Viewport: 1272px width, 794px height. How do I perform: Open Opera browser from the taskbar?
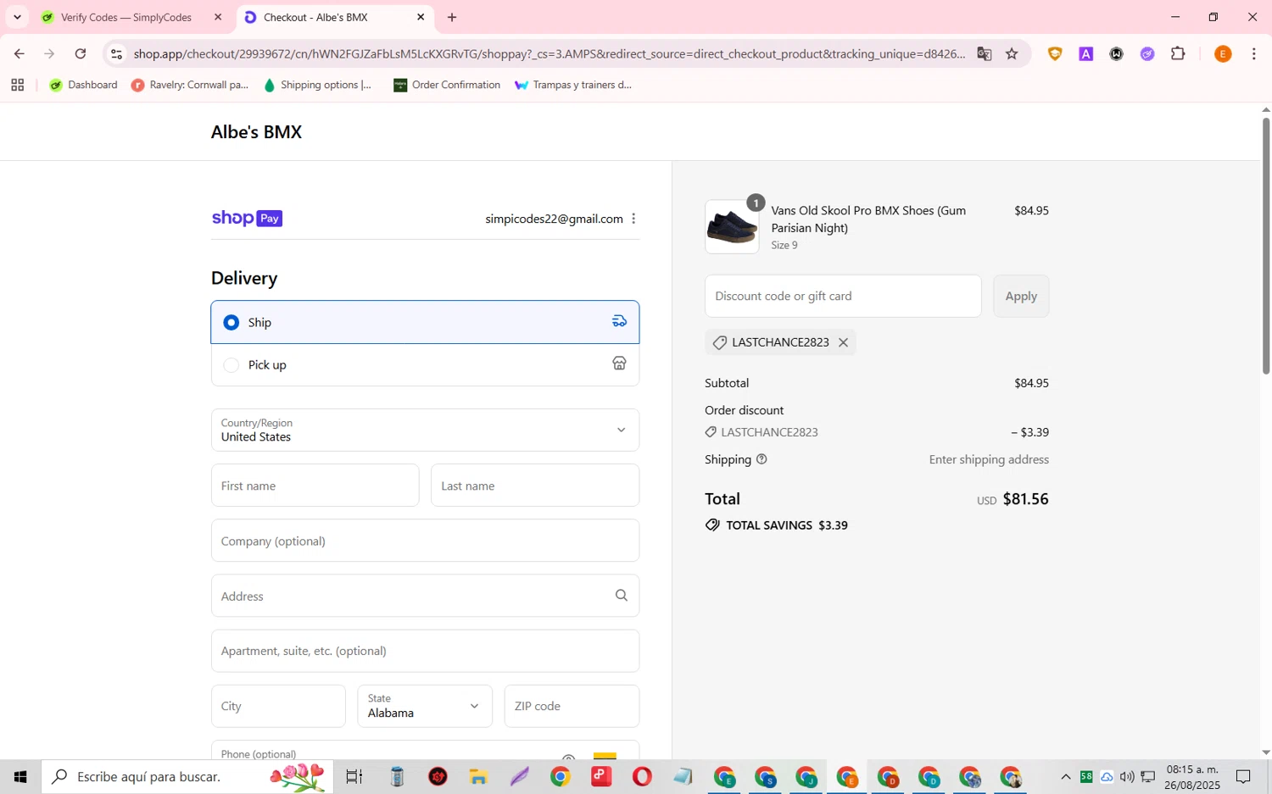(x=642, y=777)
